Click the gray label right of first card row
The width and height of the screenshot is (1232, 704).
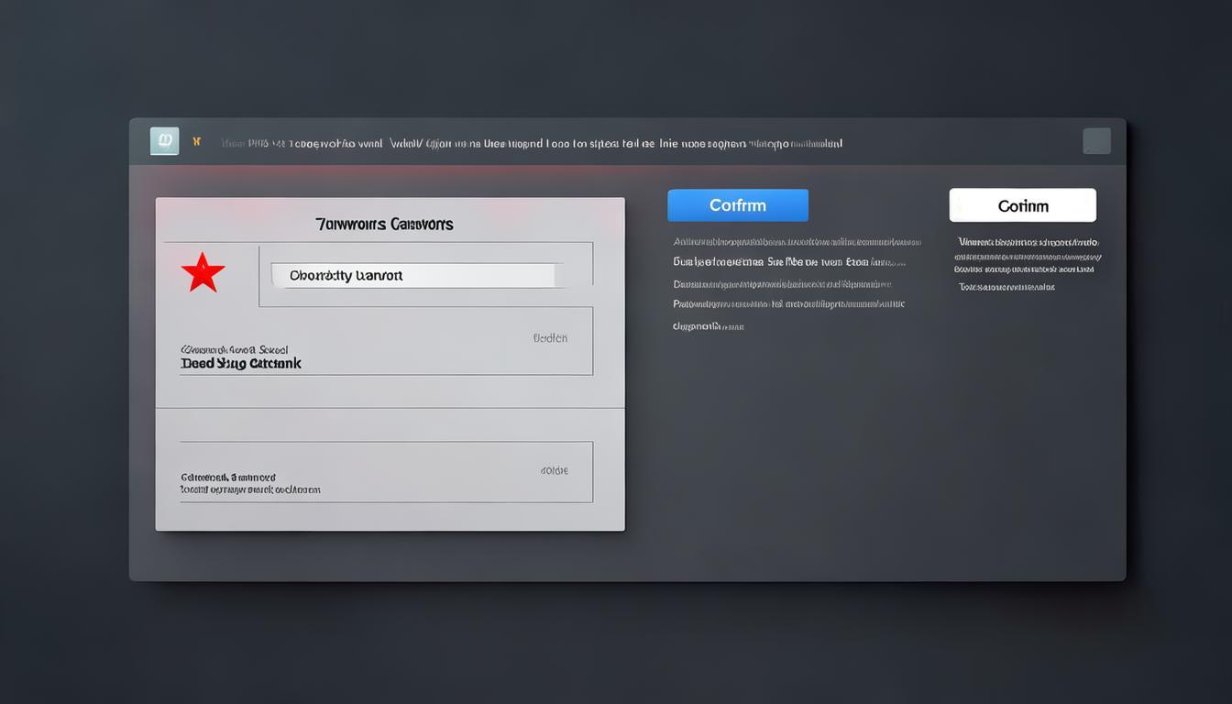550,338
